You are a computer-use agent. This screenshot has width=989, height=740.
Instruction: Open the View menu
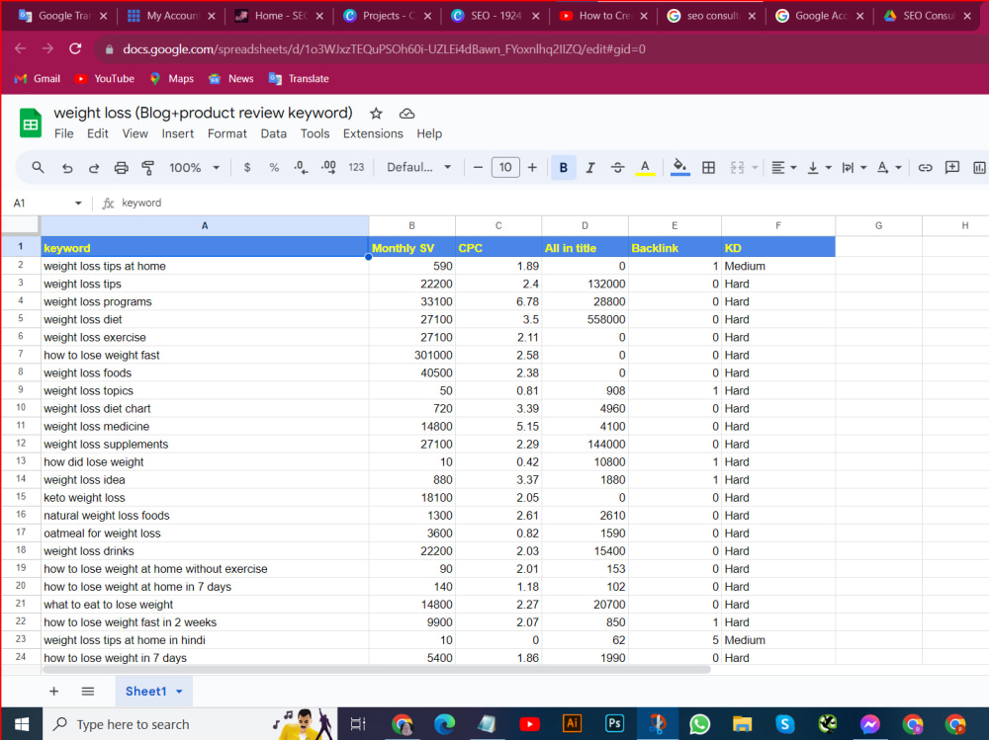click(x=135, y=133)
